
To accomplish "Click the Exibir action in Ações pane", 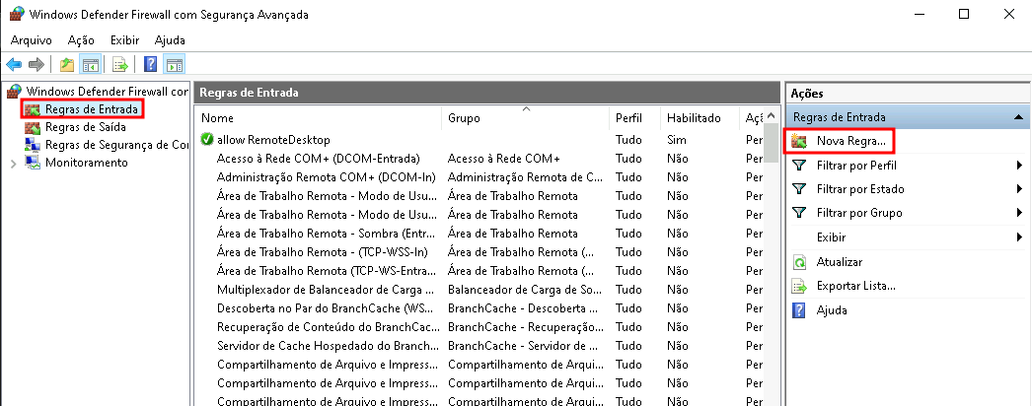I will click(831, 237).
